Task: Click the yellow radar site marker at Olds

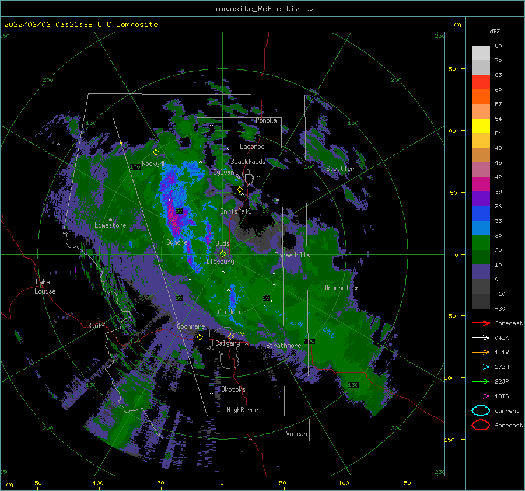Action: pyautogui.click(x=223, y=254)
